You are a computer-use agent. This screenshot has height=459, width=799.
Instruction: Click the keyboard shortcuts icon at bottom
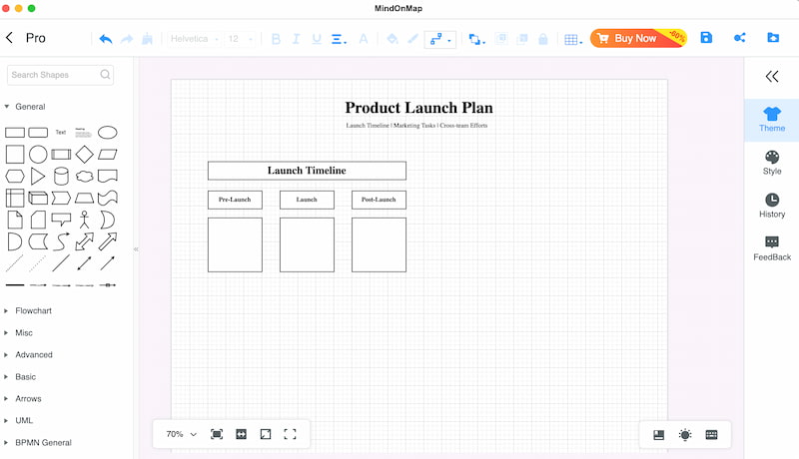pyautogui.click(x=711, y=435)
